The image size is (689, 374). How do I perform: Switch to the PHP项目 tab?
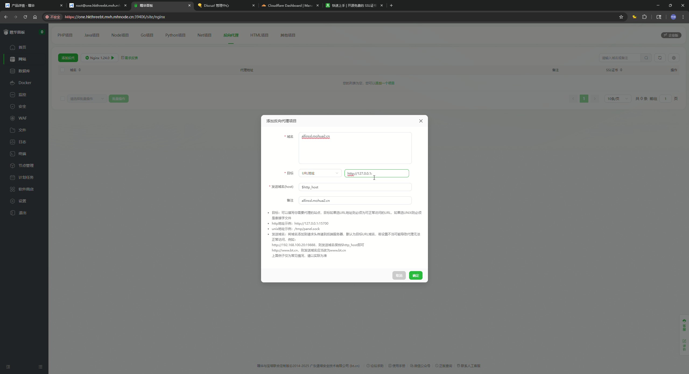(65, 35)
